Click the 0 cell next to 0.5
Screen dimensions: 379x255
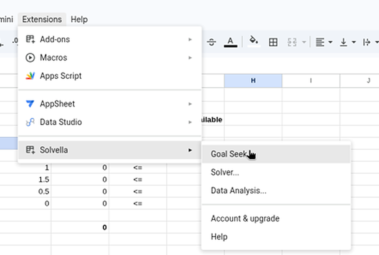coord(80,192)
